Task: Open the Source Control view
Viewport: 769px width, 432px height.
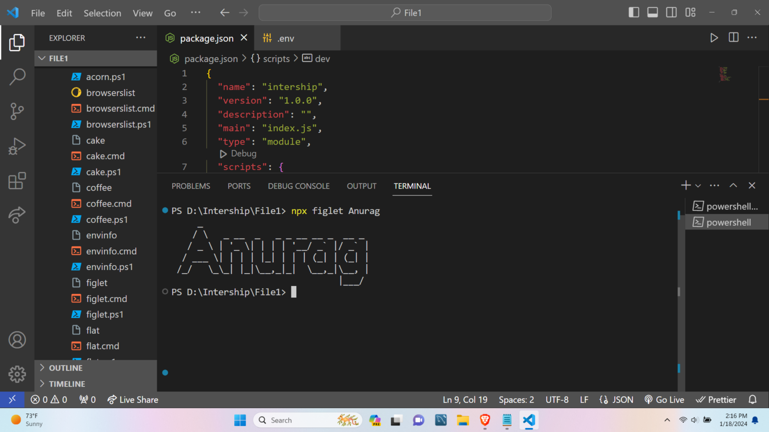Action: pyautogui.click(x=17, y=111)
